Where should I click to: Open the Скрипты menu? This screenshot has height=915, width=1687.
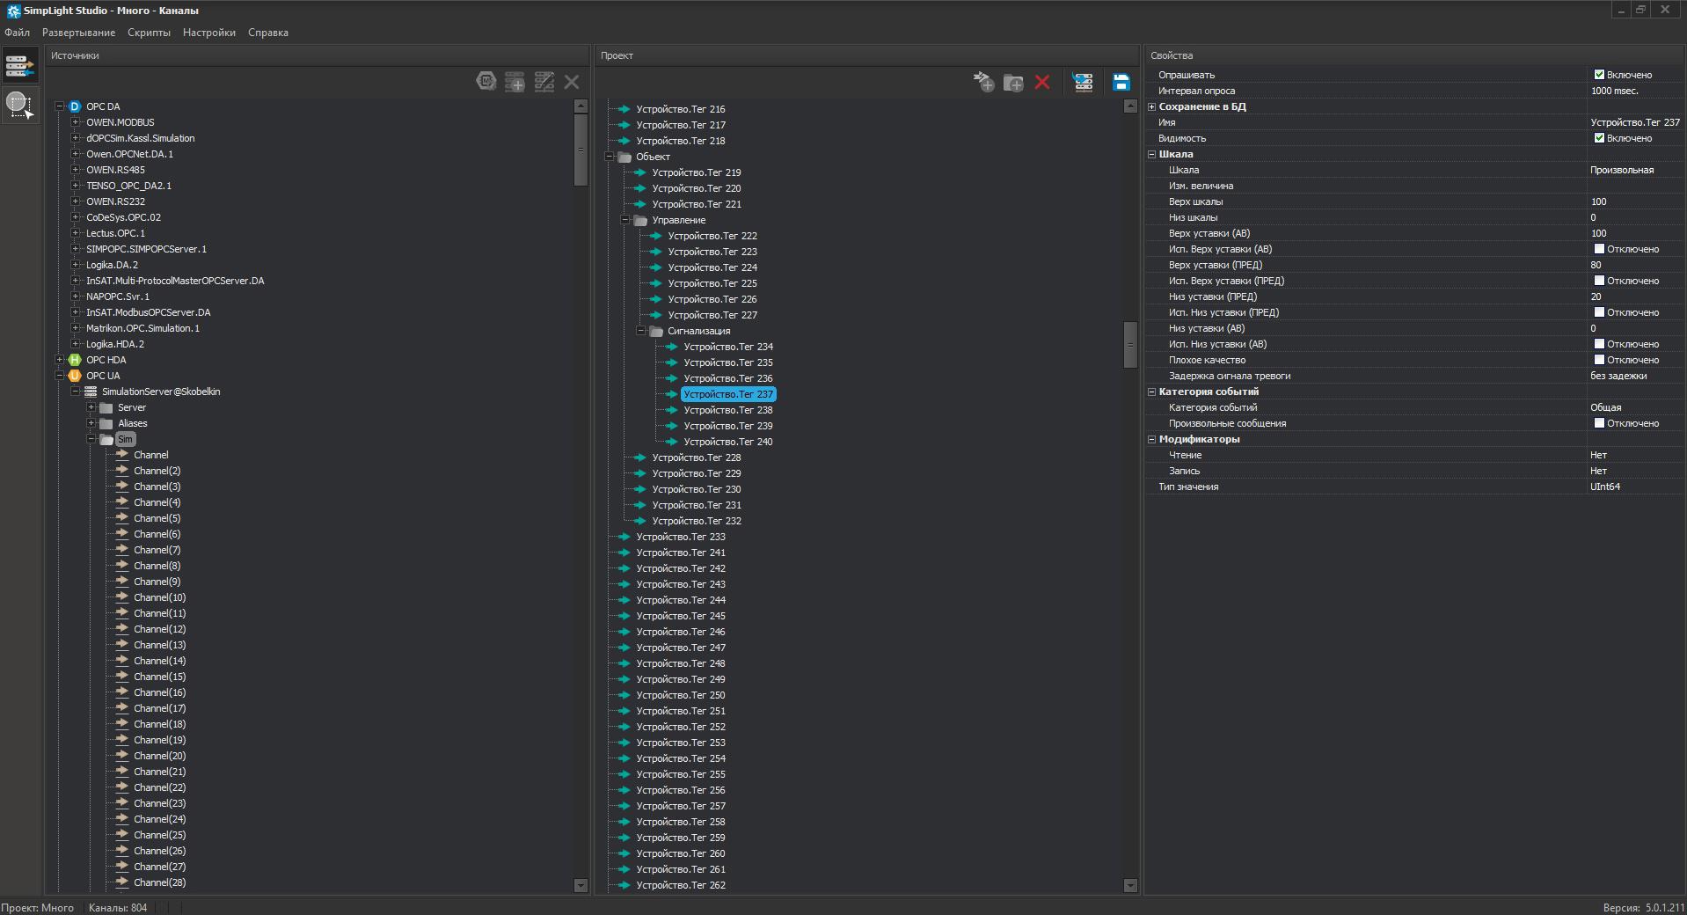click(149, 33)
